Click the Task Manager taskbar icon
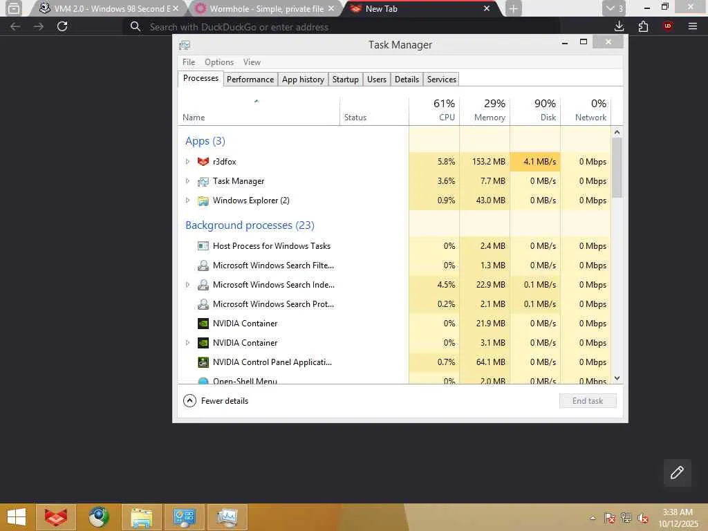This screenshot has width=708, height=531. (227, 517)
